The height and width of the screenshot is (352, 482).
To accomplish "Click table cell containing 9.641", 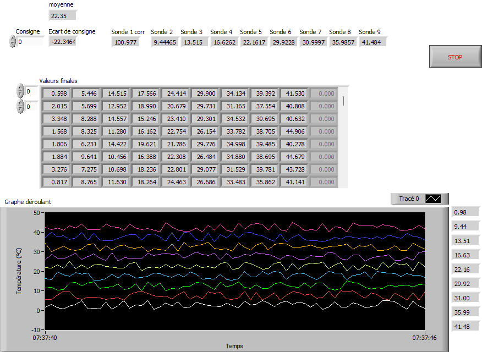I will 86,157.
